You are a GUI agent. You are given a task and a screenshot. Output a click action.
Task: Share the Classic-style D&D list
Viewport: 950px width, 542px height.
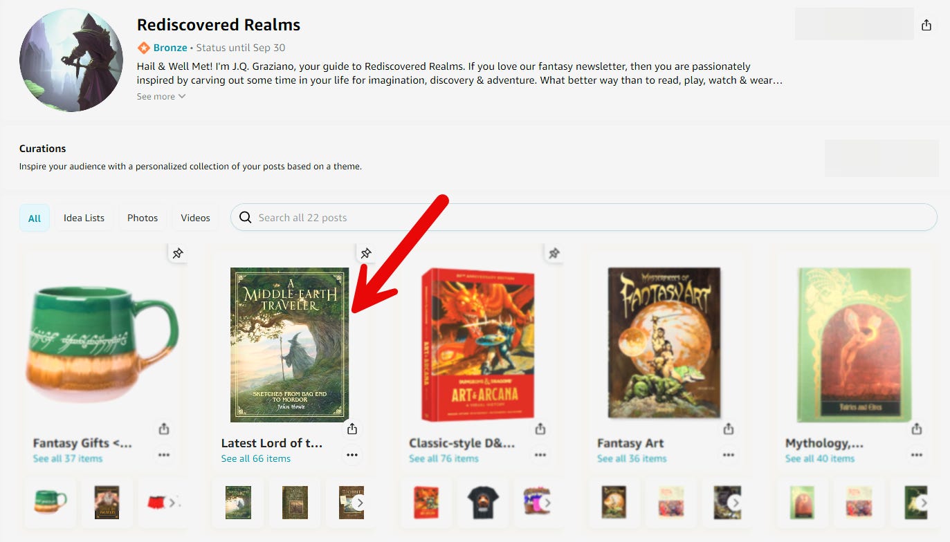coord(540,429)
